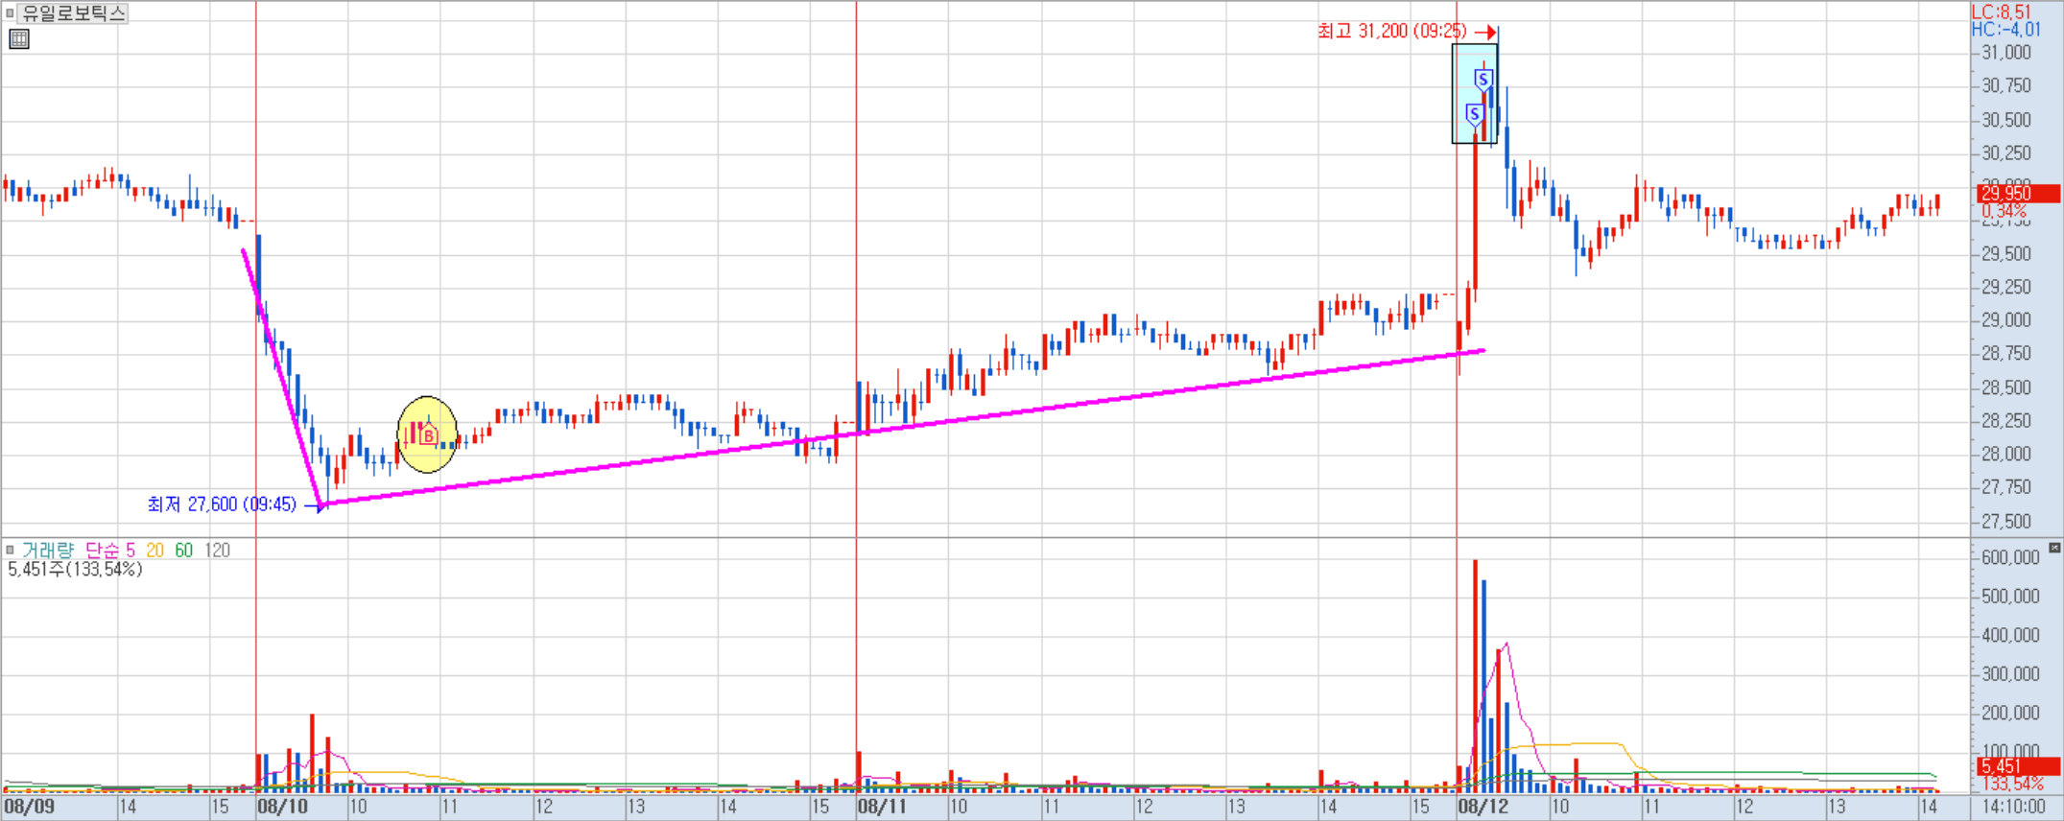Click the 200,000 volume axis label
This screenshot has height=821, width=2064.
(2010, 713)
